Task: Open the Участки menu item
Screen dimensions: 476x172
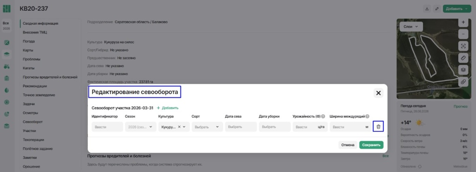Action: (x=29, y=131)
